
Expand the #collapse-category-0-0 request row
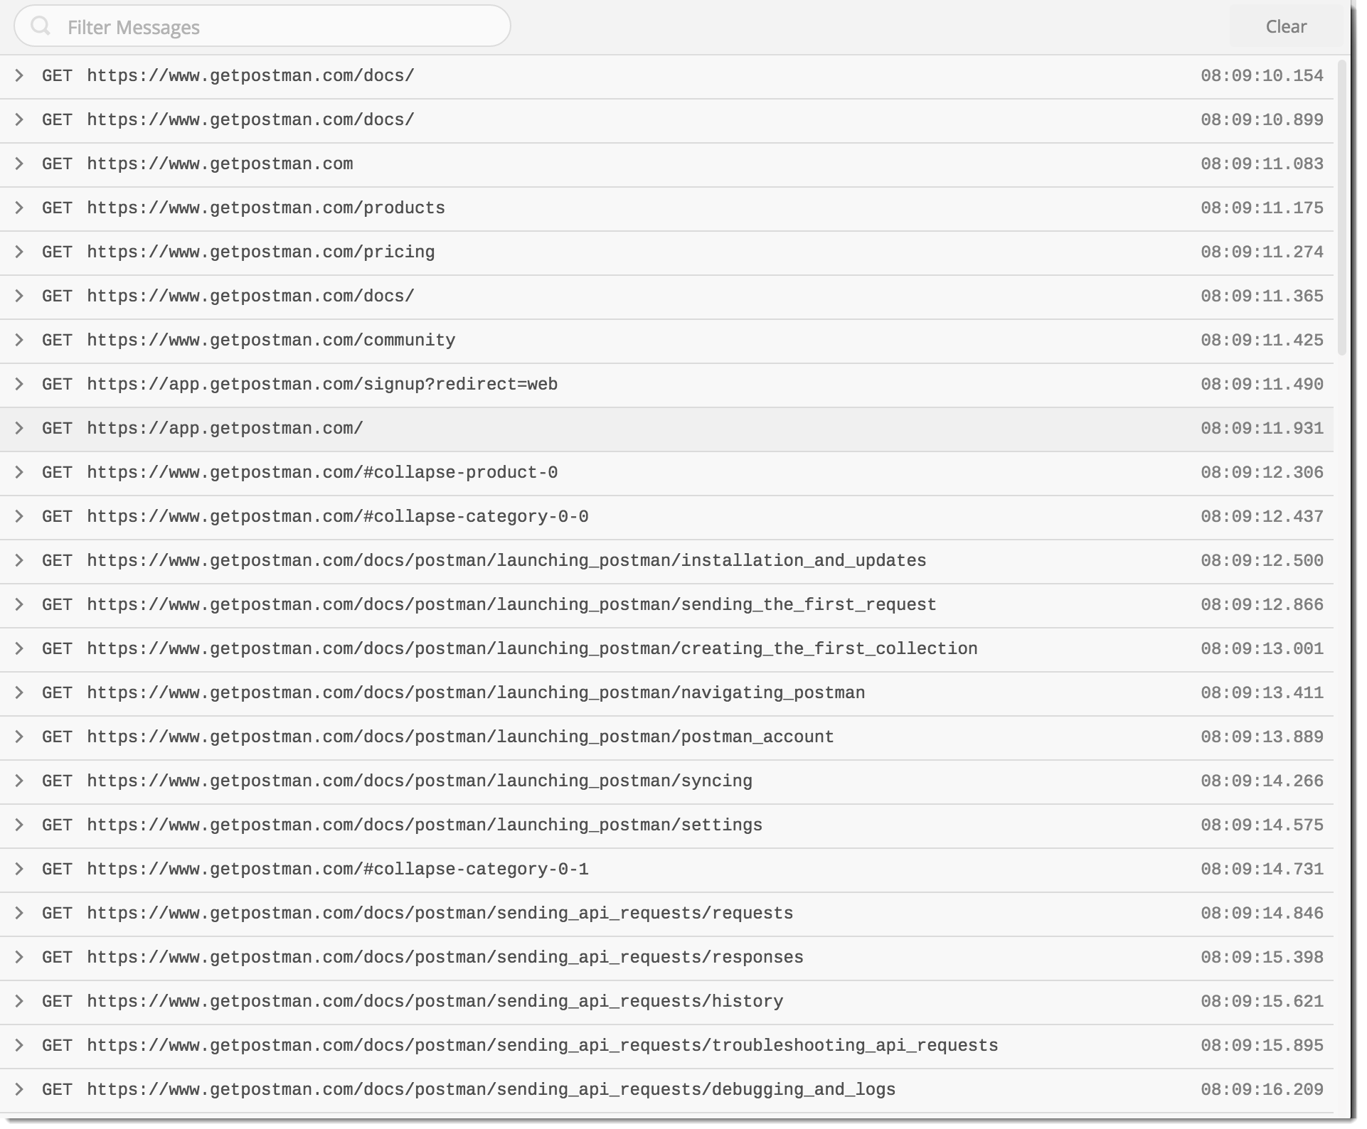click(x=19, y=516)
